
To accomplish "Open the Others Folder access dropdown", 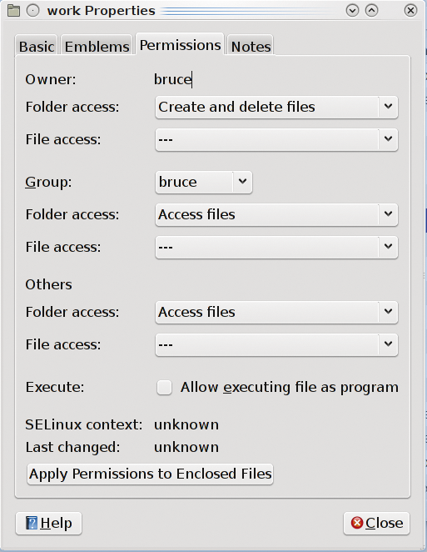I will (276, 312).
